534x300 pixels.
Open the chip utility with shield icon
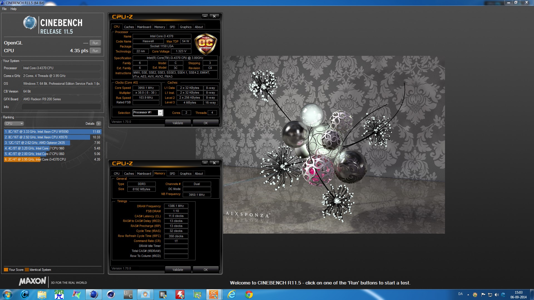tap(163, 294)
